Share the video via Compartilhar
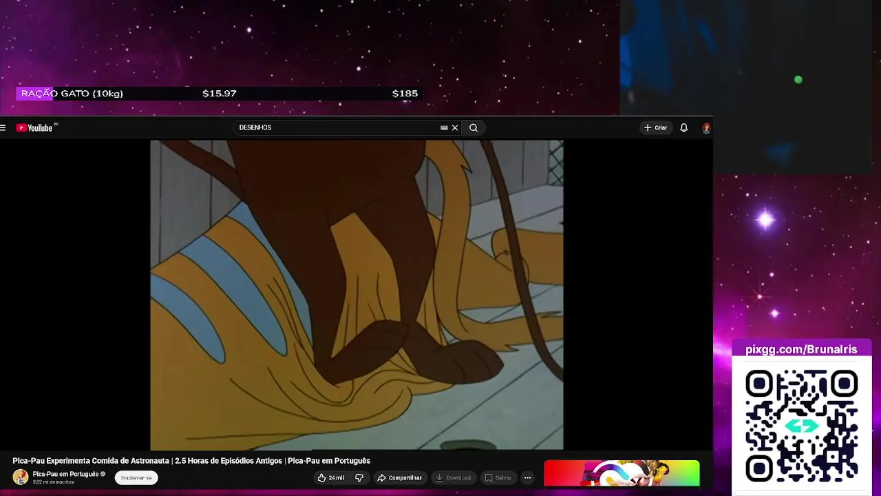881x496 pixels. 399,477
